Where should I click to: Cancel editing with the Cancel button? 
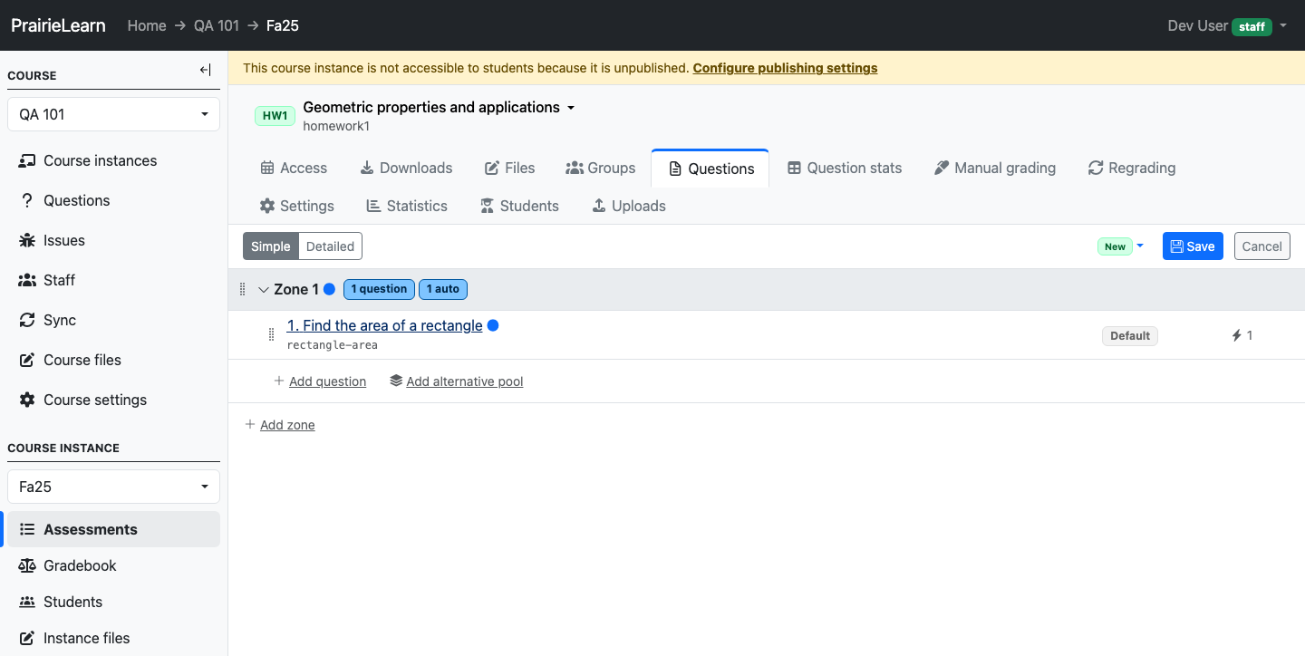coord(1261,246)
